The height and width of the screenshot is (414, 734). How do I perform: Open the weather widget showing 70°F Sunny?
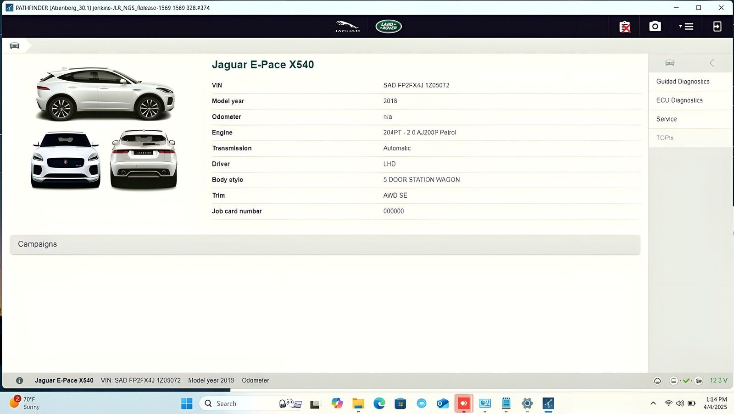(x=25, y=403)
